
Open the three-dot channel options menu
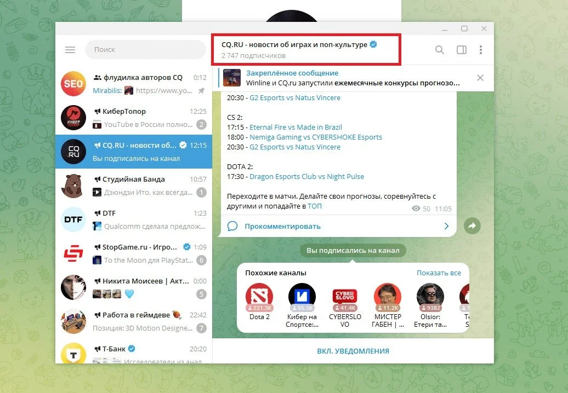coord(481,50)
